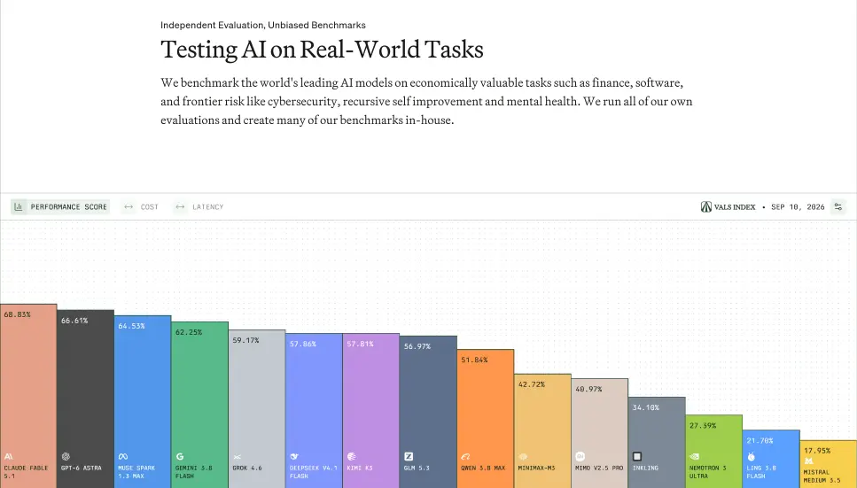Click the Z logo on GLM 5.3 bar

pyautogui.click(x=409, y=456)
